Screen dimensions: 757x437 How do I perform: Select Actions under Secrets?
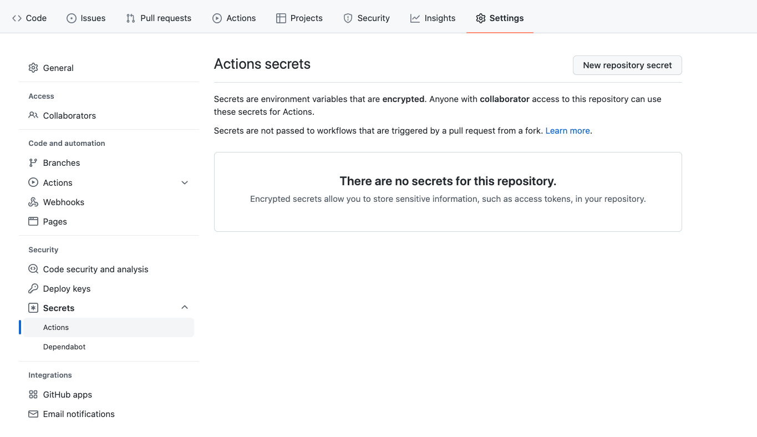pos(109,327)
